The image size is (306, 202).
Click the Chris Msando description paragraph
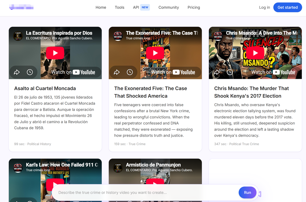point(255,120)
